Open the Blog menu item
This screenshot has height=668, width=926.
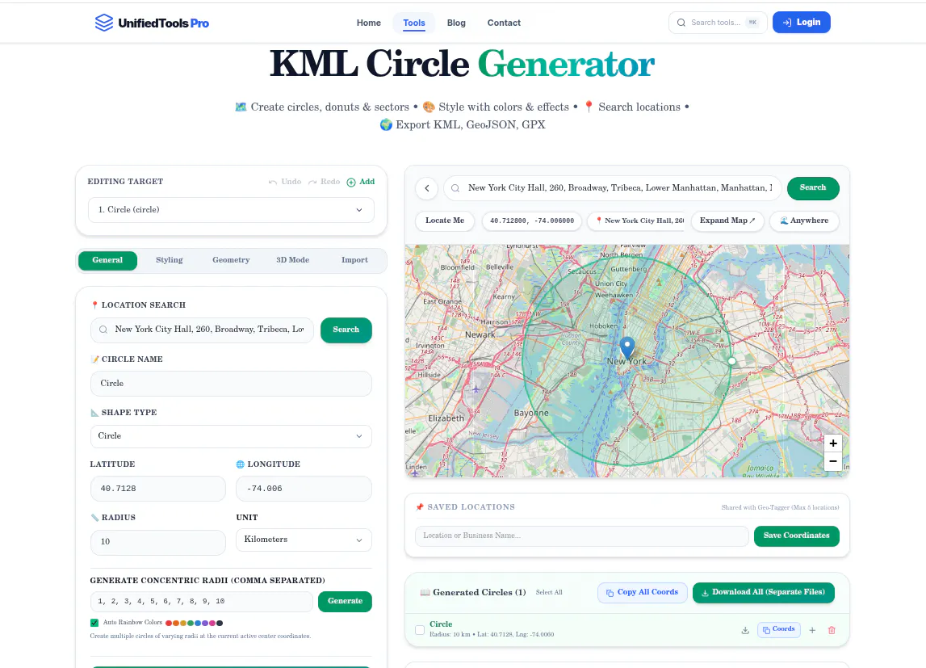click(x=456, y=23)
